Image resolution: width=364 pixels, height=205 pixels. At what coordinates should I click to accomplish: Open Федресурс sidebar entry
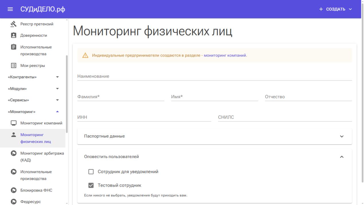pyautogui.click(x=30, y=202)
